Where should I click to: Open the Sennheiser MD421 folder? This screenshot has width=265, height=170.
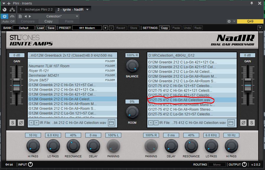click(x=72, y=75)
